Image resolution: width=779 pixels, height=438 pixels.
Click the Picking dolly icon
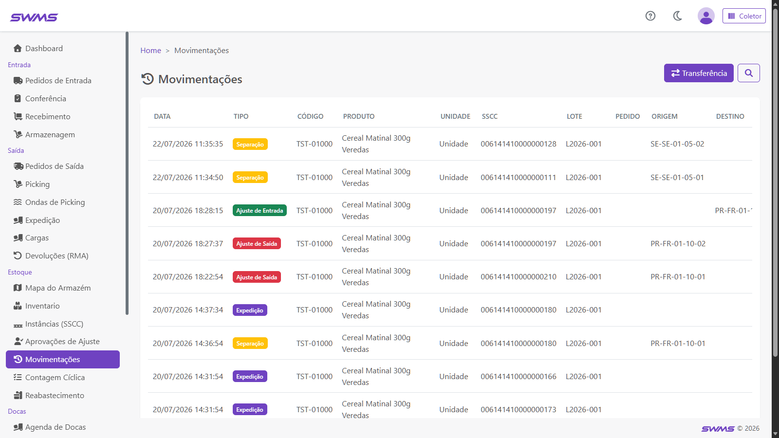(18, 184)
